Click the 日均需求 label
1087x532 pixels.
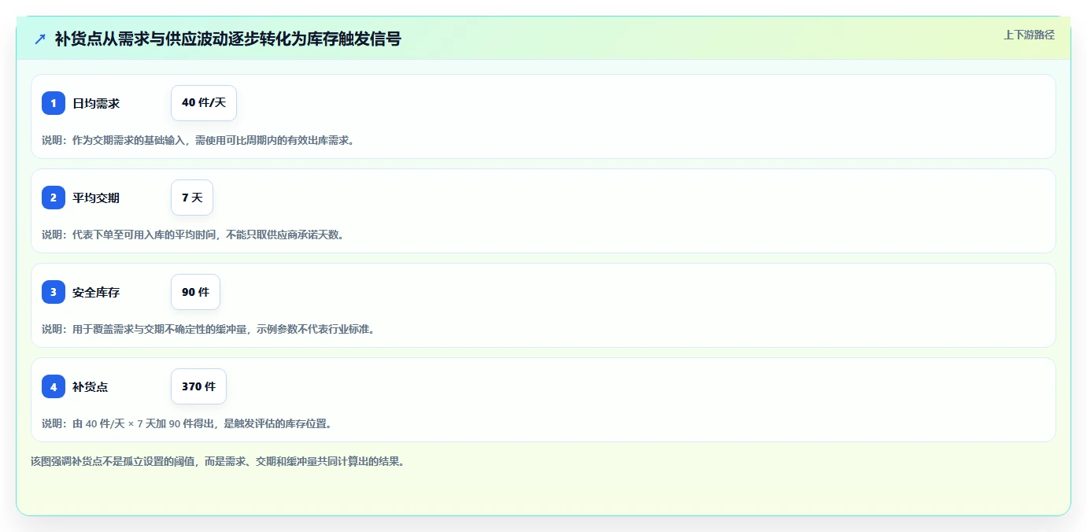pos(96,103)
